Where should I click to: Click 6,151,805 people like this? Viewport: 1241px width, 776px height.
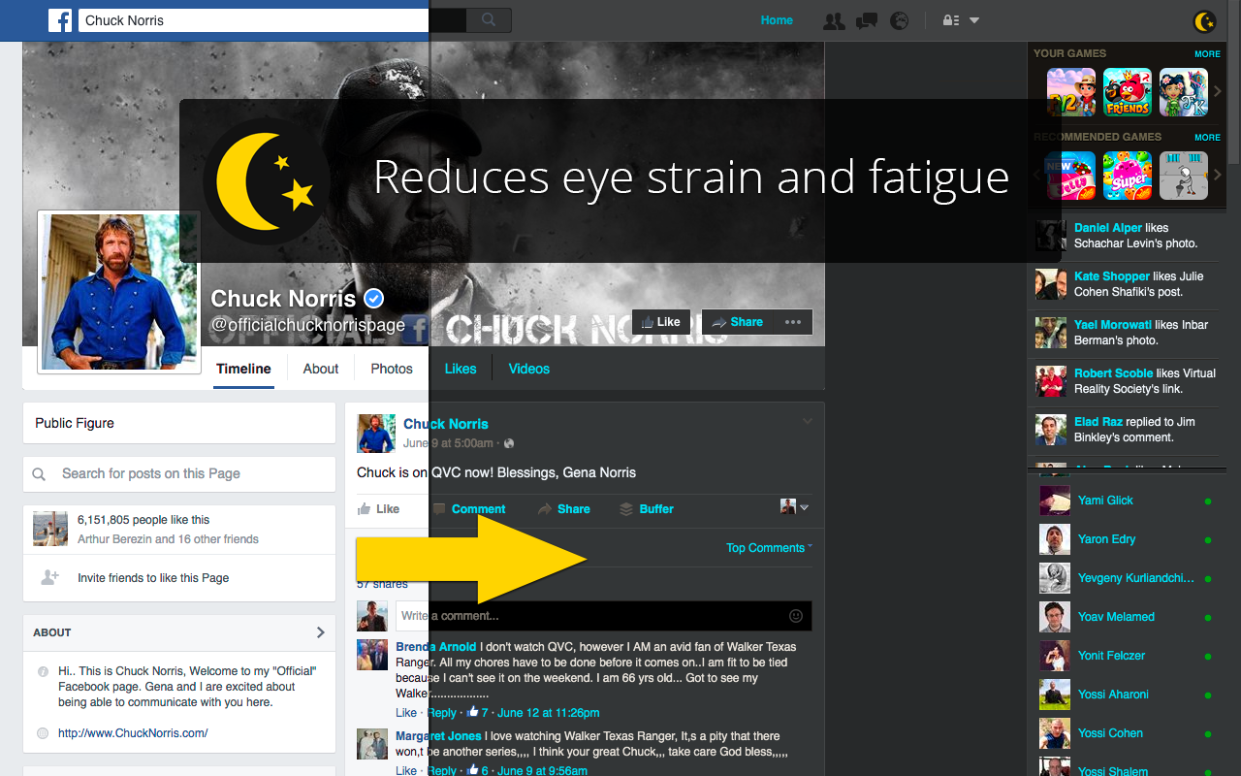(143, 520)
